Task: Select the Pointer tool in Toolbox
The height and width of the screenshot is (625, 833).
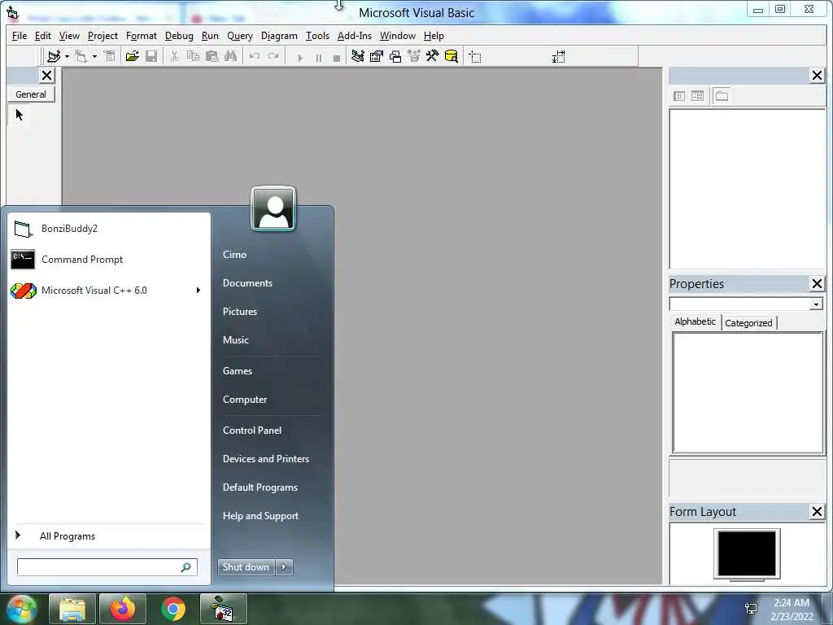Action: [20, 114]
